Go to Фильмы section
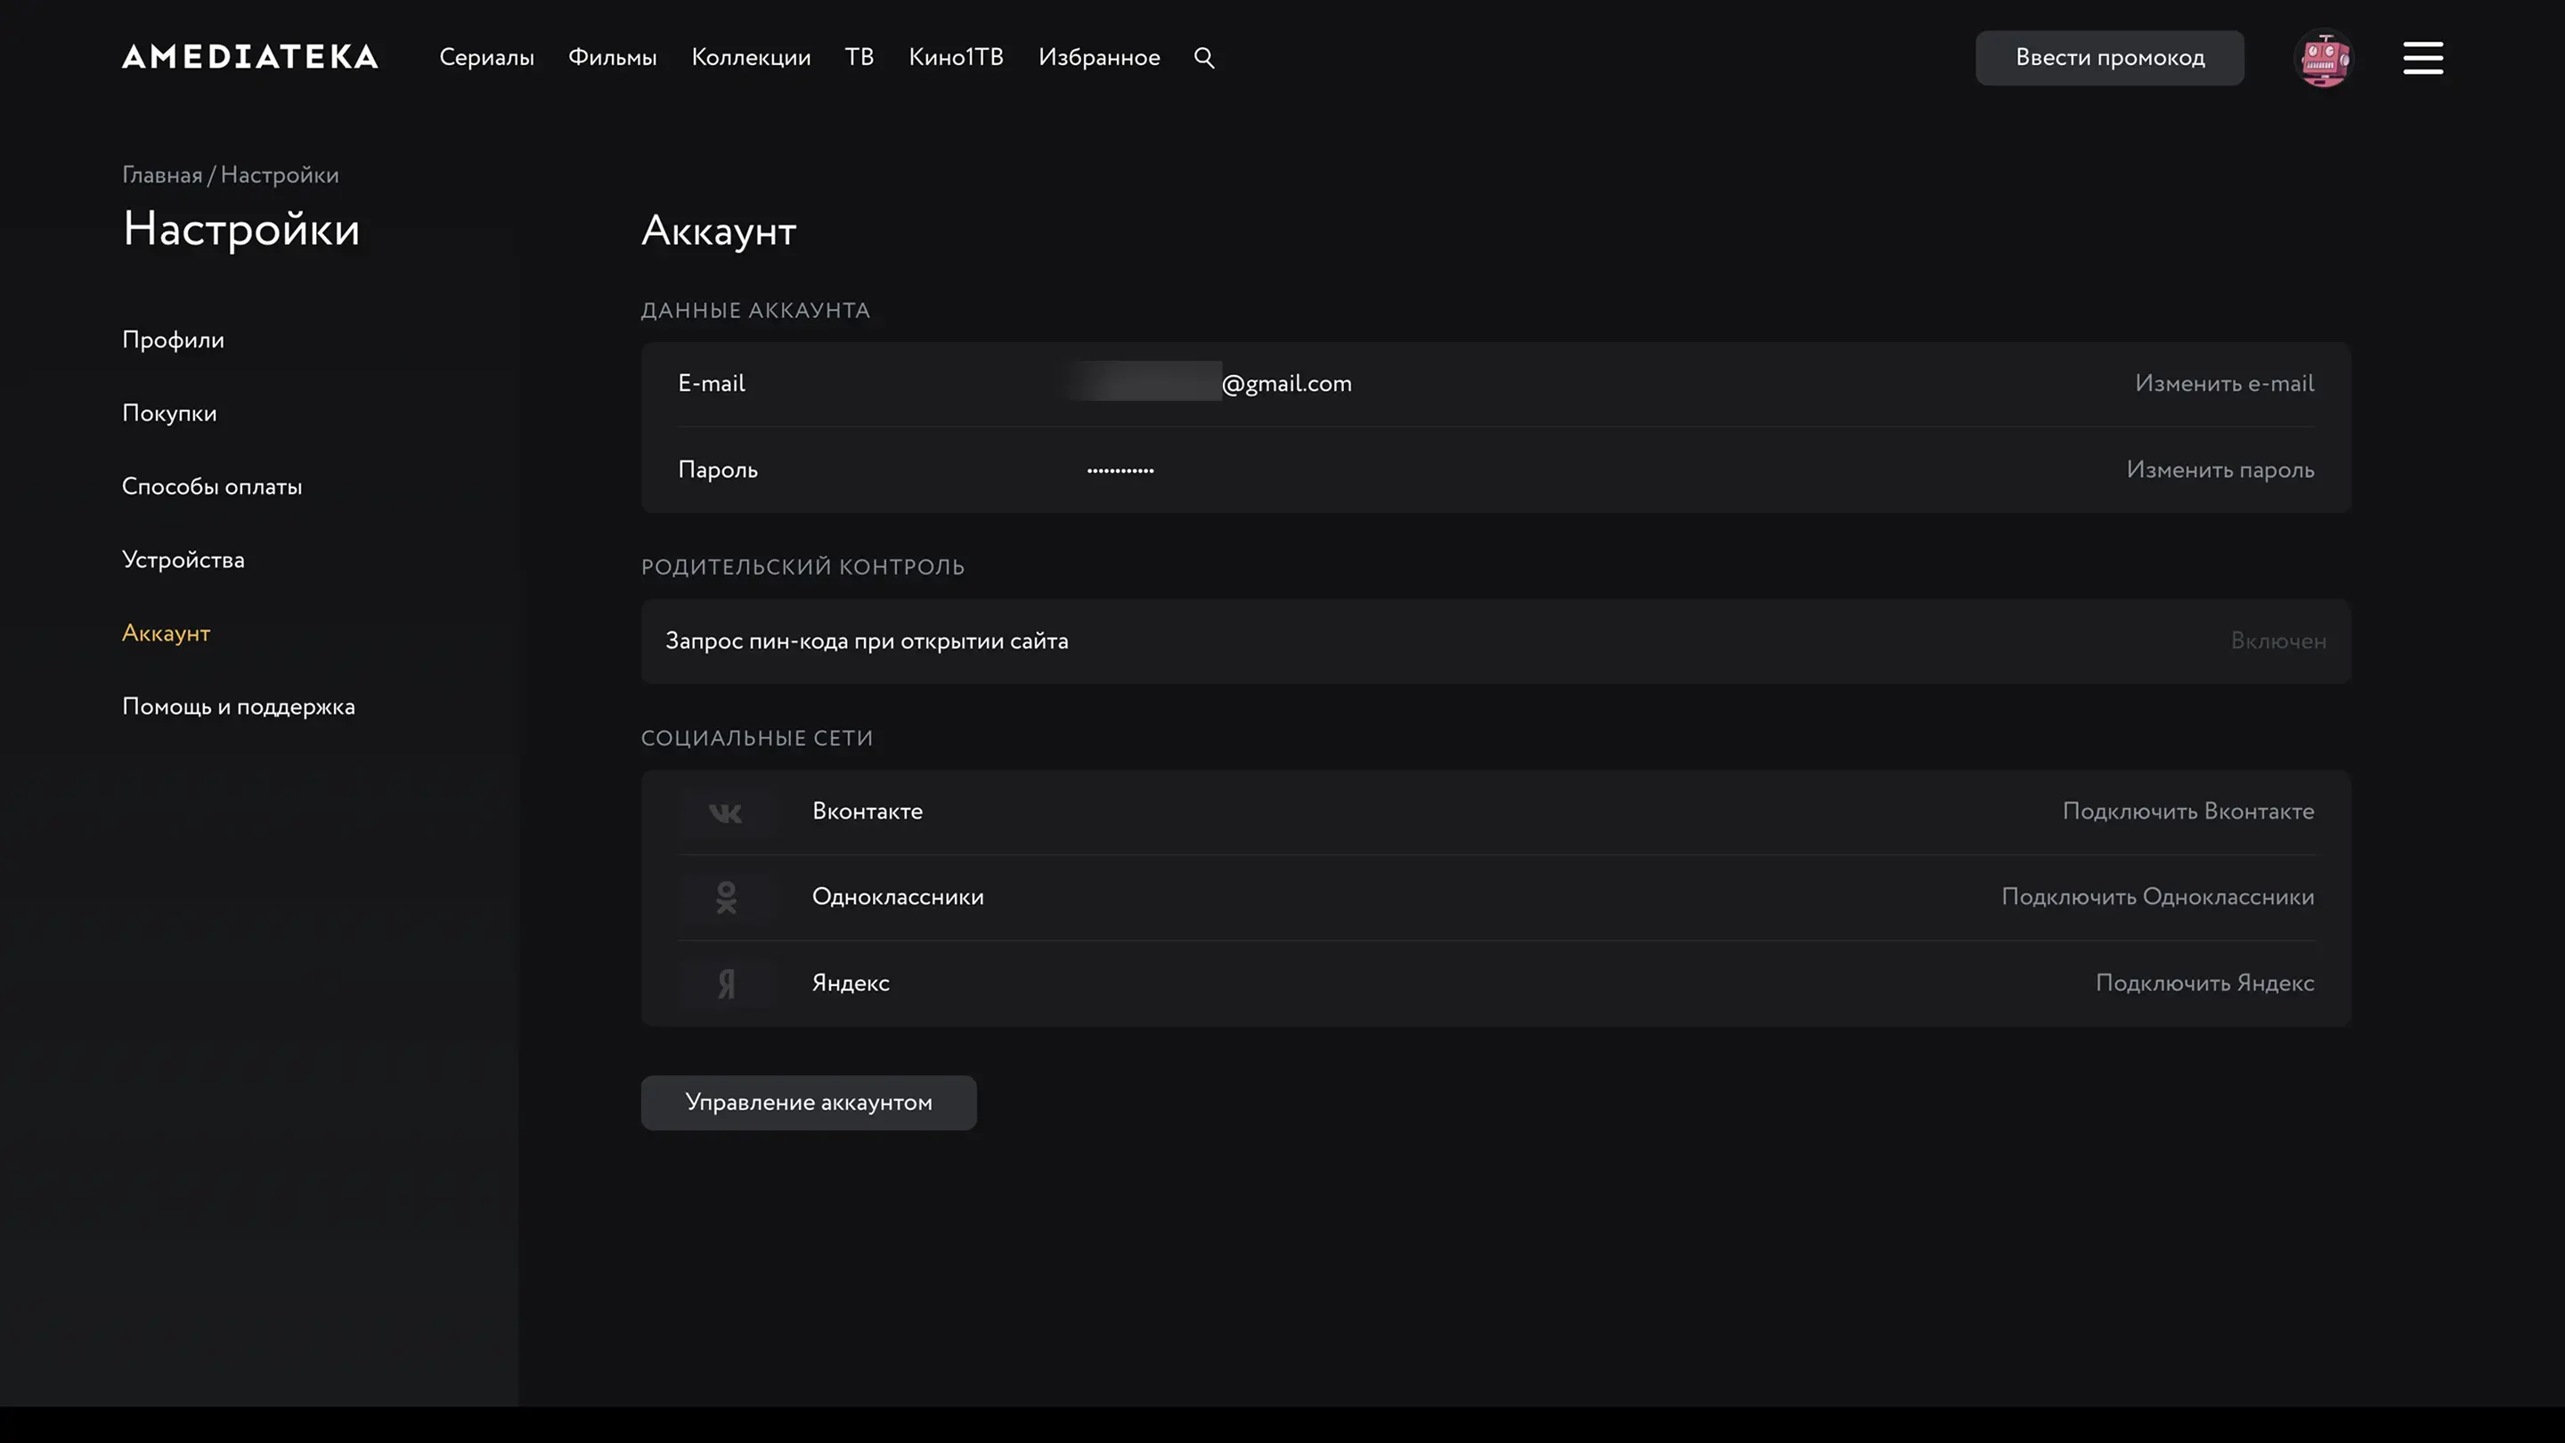 coord(613,58)
